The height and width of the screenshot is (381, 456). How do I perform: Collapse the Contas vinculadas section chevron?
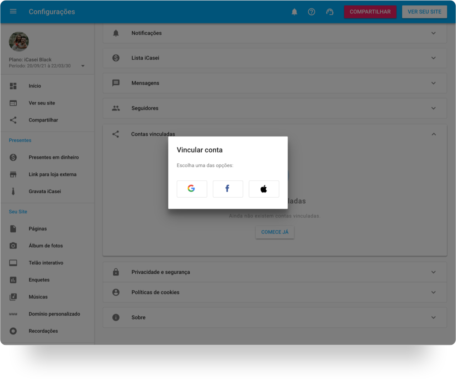pyautogui.click(x=434, y=134)
